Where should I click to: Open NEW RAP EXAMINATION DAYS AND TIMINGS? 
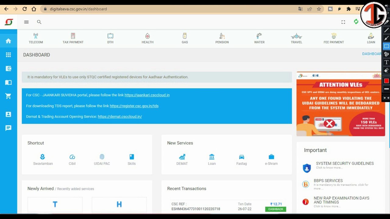tap(342, 200)
